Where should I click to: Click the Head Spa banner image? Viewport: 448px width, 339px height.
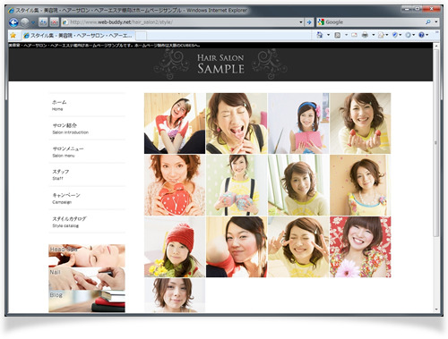(87, 256)
